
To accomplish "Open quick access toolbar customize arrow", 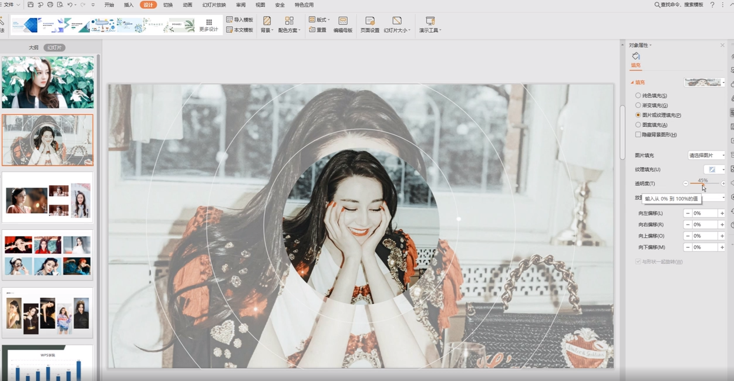I will pyautogui.click(x=93, y=5).
